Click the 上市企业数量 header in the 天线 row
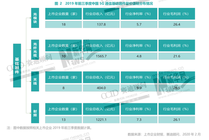This screenshot has height=140, width=209. click(x=63, y=77)
